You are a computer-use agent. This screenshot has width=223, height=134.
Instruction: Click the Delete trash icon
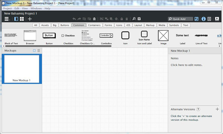pos(127,19)
